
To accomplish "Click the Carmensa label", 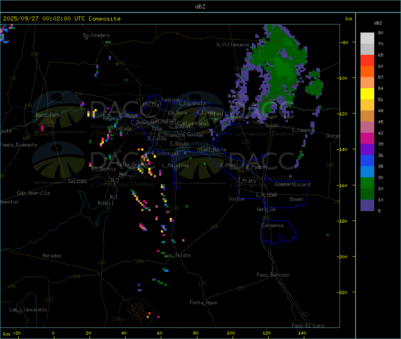I will 273,225.
